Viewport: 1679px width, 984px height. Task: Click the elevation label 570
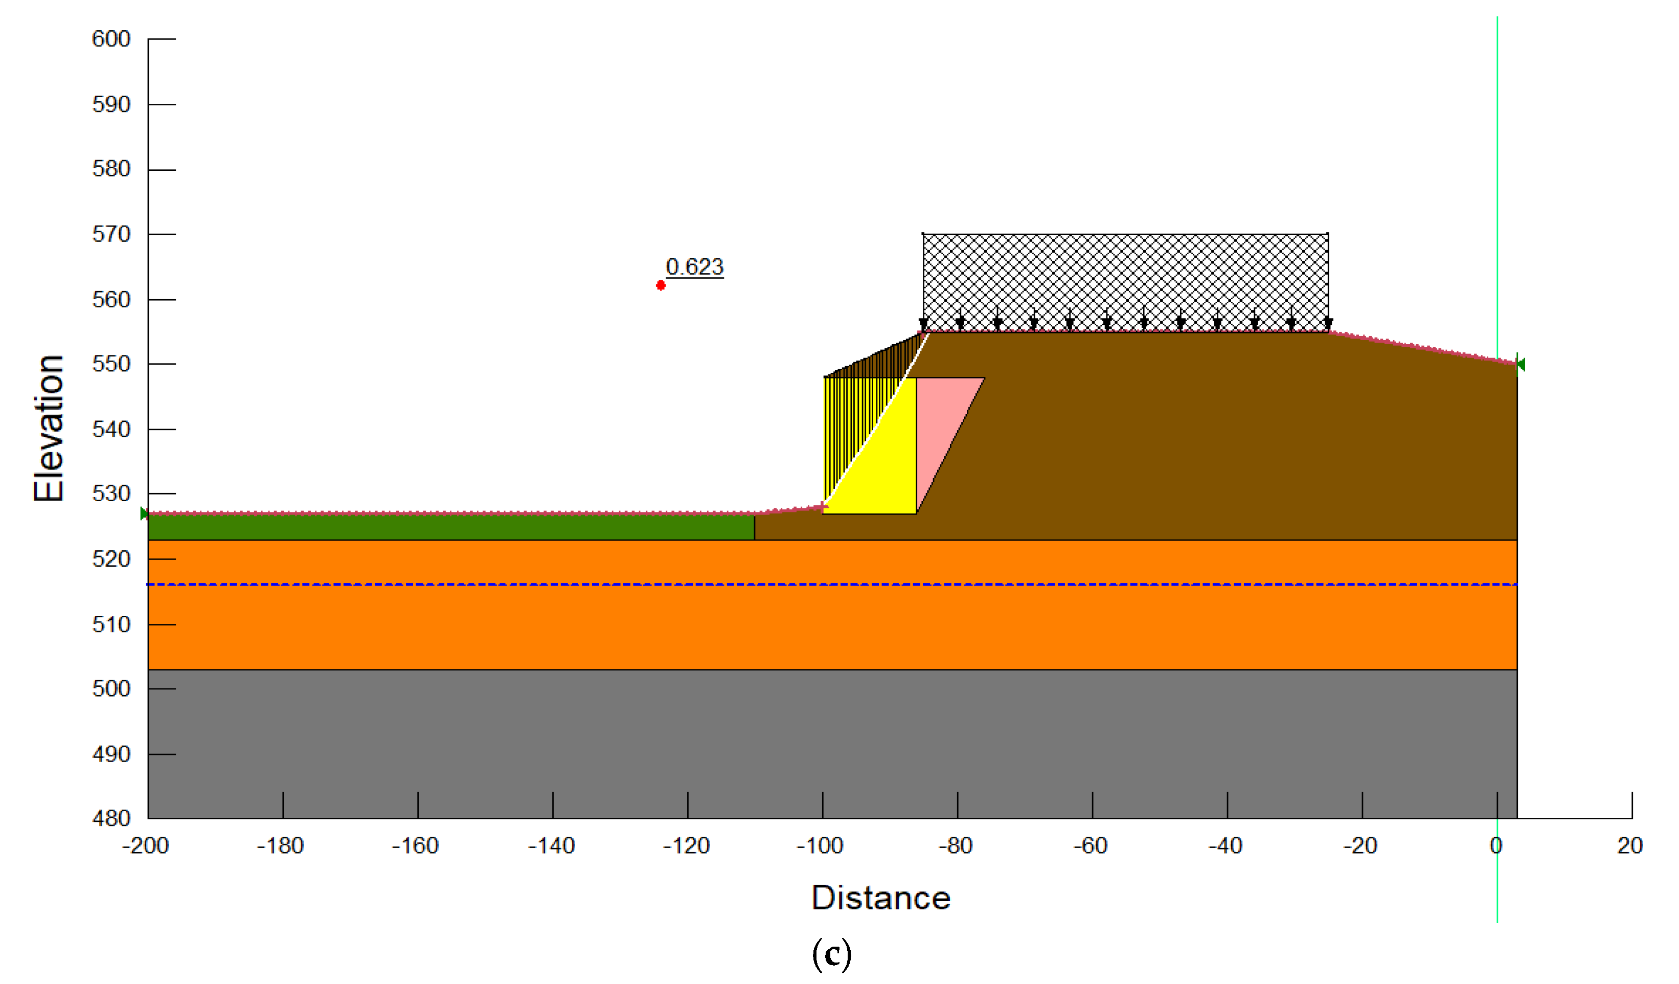click(111, 234)
